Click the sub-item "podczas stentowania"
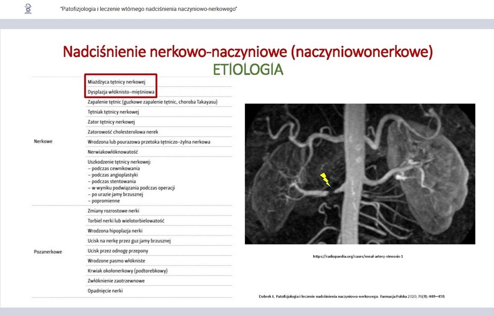The width and height of the screenshot is (494, 316). tap(112, 181)
